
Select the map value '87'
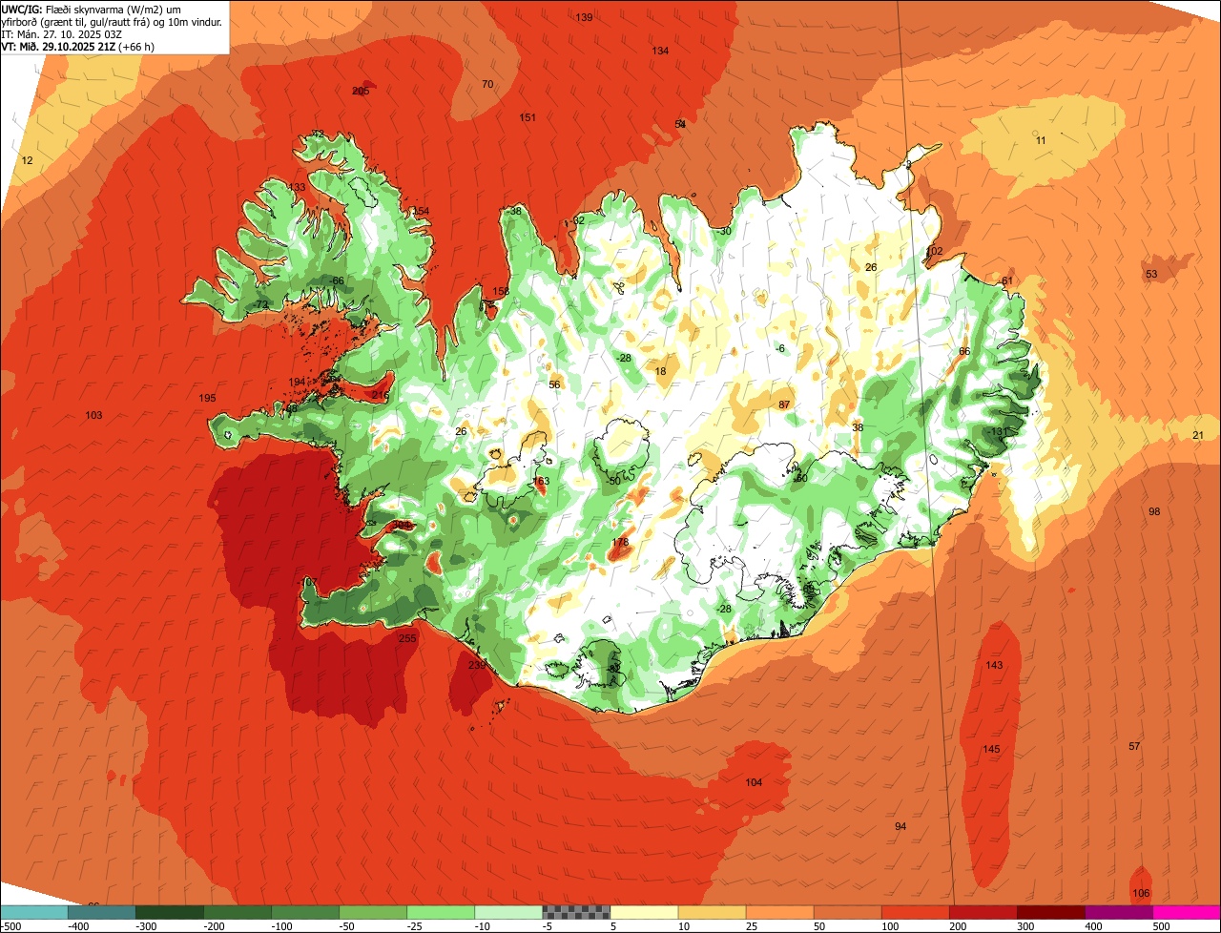(784, 404)
